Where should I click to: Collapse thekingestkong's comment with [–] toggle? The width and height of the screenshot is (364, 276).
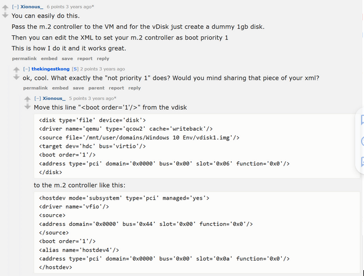tap(26, 69)
